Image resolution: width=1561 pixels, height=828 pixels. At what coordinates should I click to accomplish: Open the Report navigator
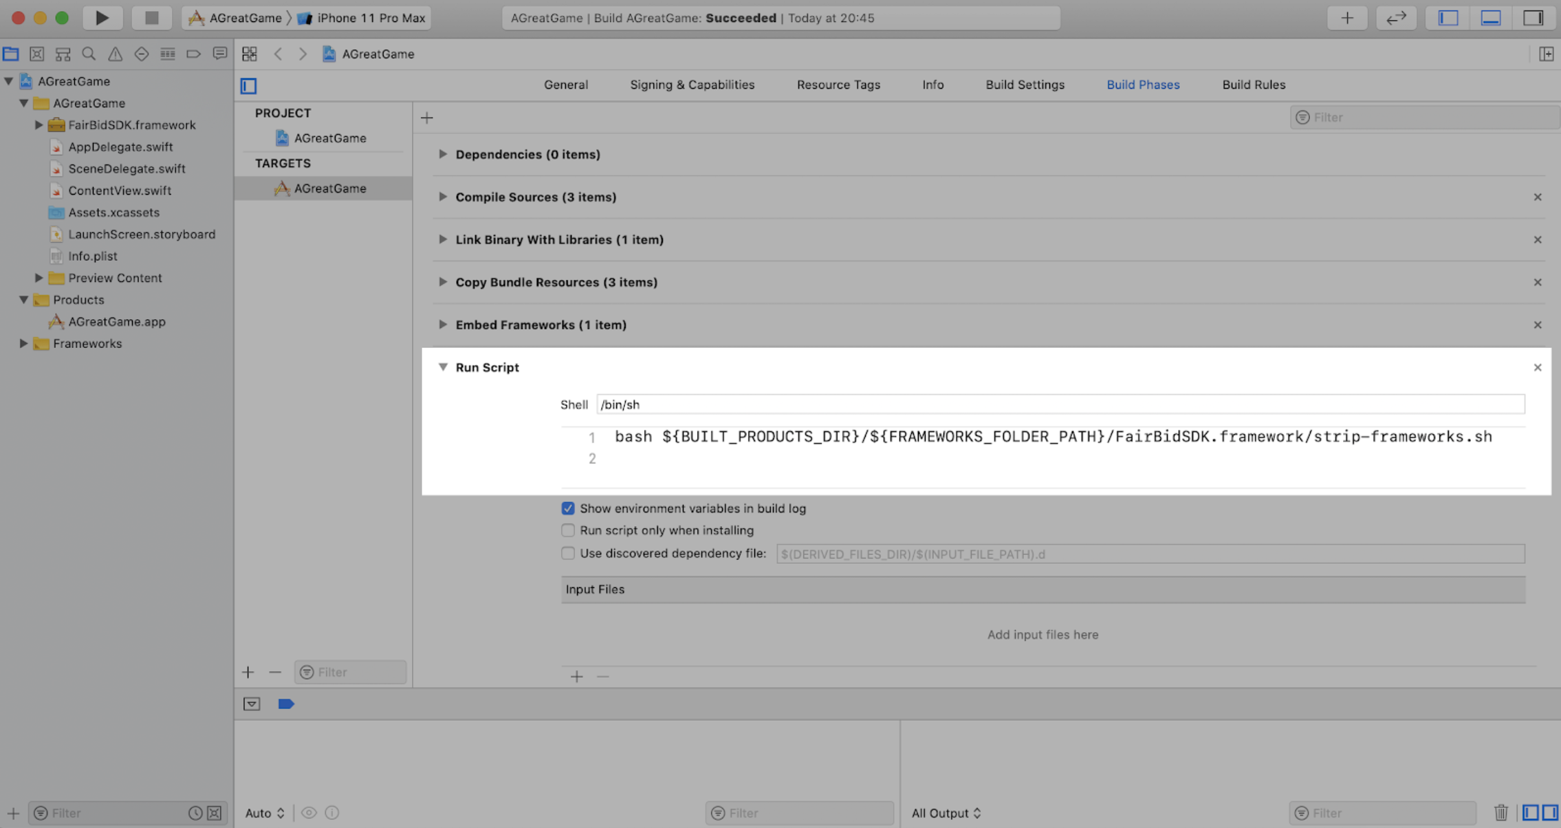pos(219,54)
